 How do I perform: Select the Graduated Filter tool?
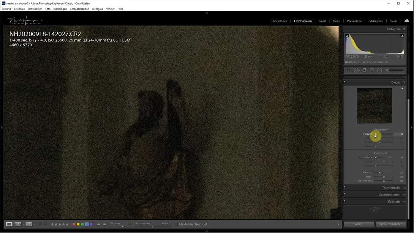pyautogui.click(x=372, y=70)
